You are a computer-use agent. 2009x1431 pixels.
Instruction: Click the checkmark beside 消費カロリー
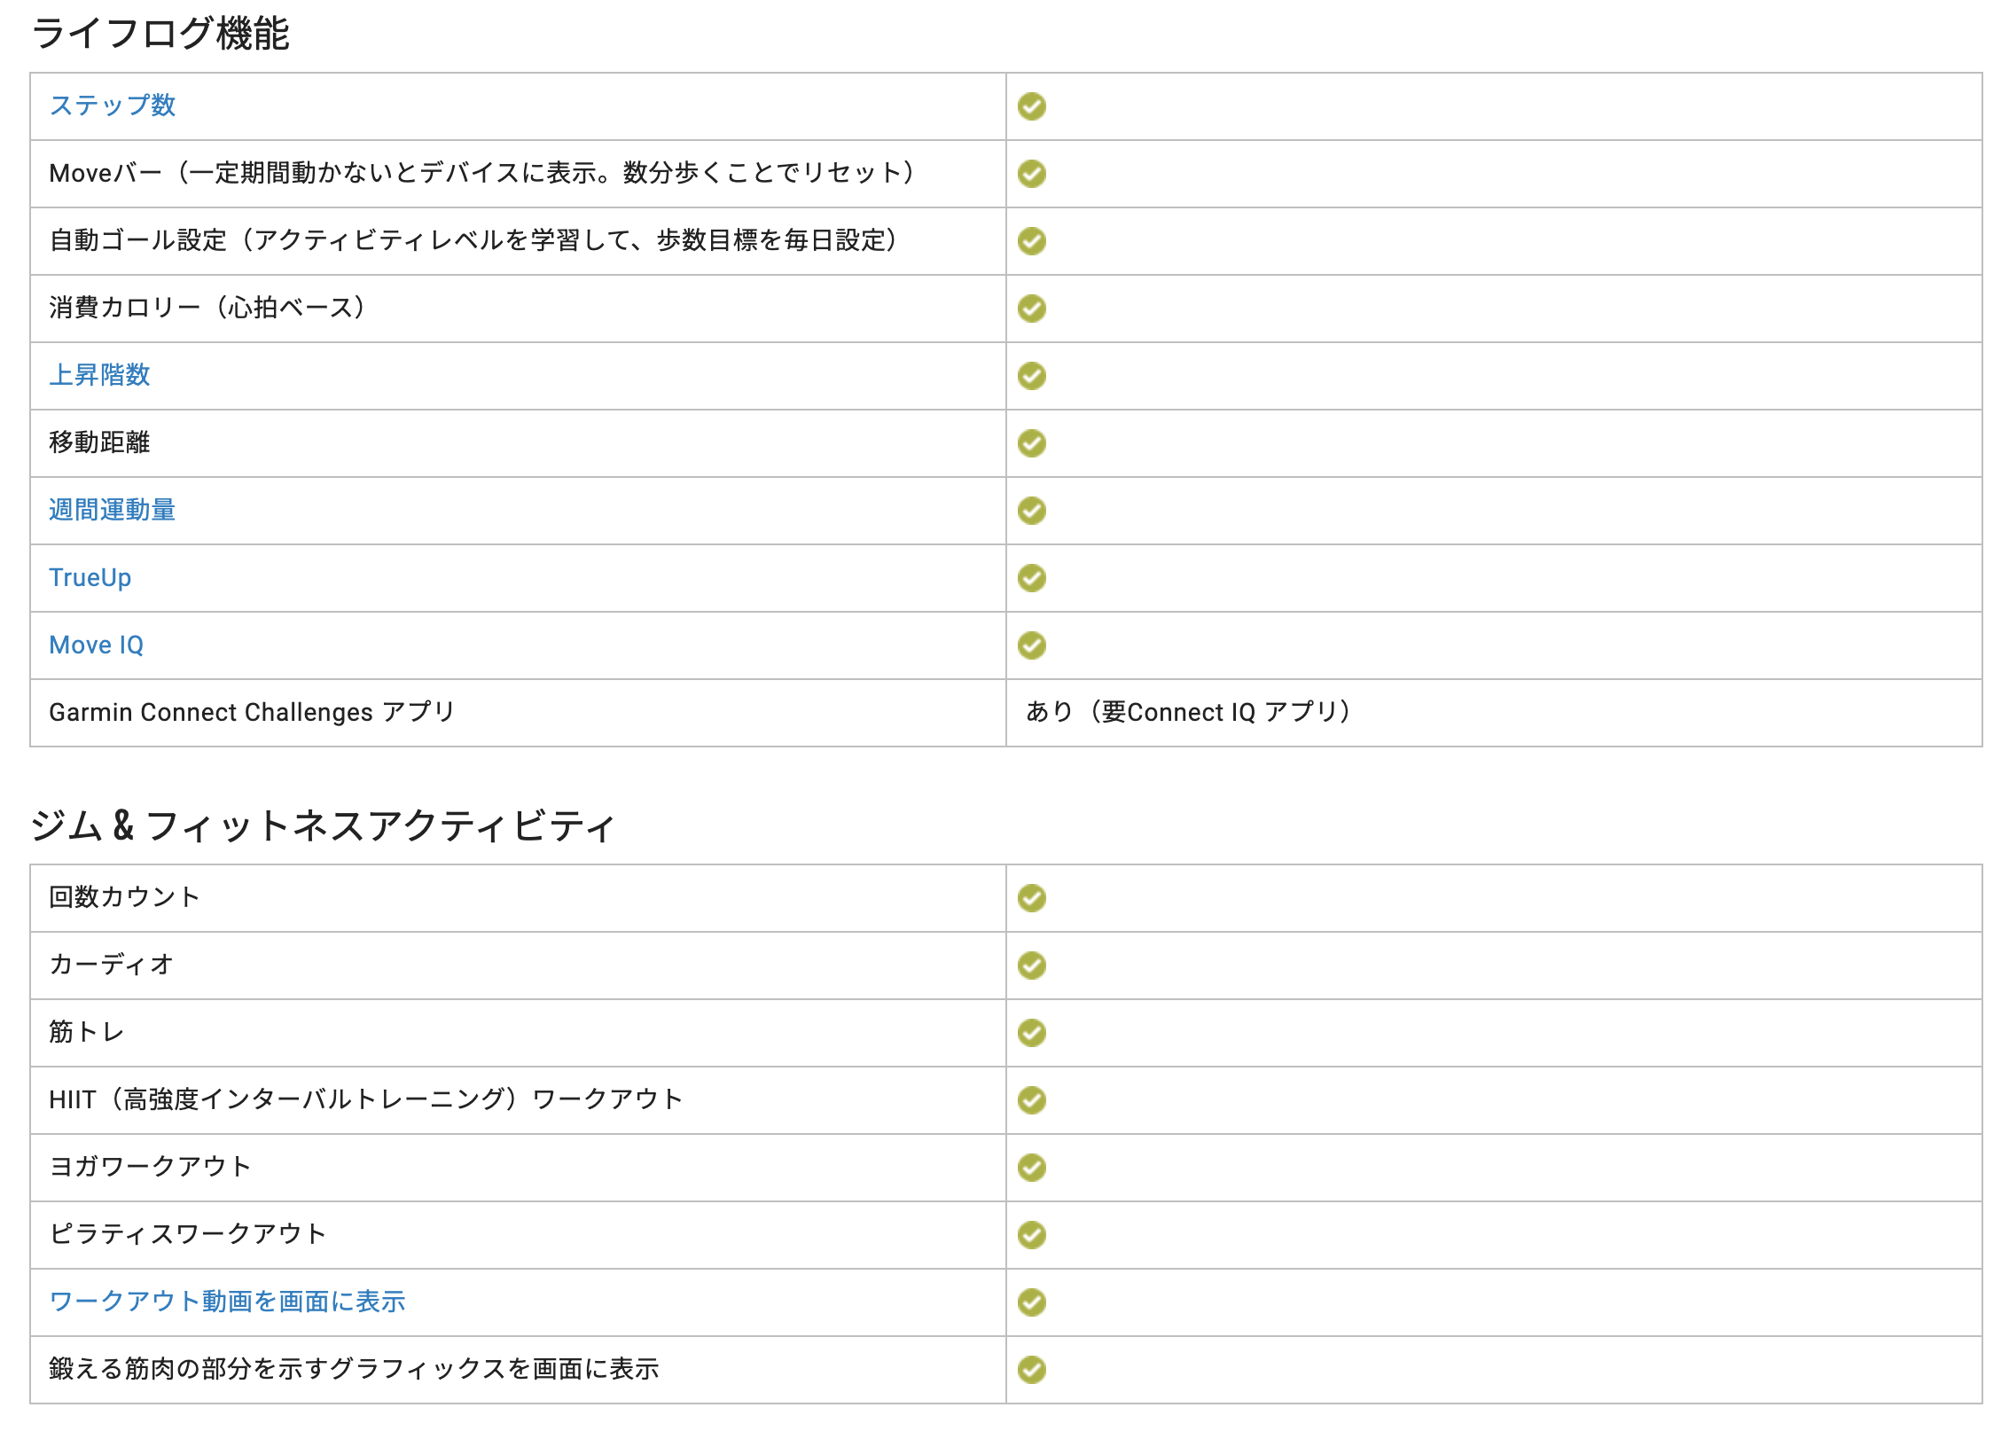1032,309
